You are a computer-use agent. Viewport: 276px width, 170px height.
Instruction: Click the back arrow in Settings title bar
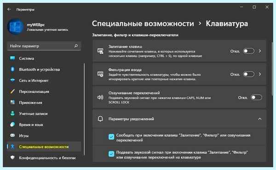pos(9,9)
